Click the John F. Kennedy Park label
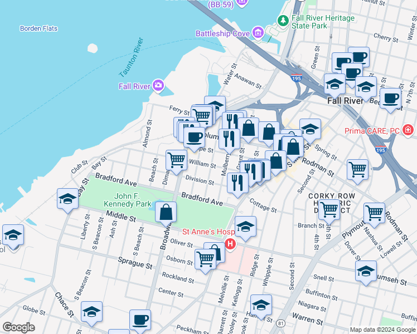This screenshot has height=334, width=417. 133,200
